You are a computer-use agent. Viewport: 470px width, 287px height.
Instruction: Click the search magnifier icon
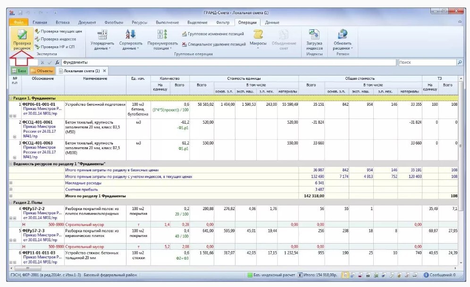click(x=460, y=62)
